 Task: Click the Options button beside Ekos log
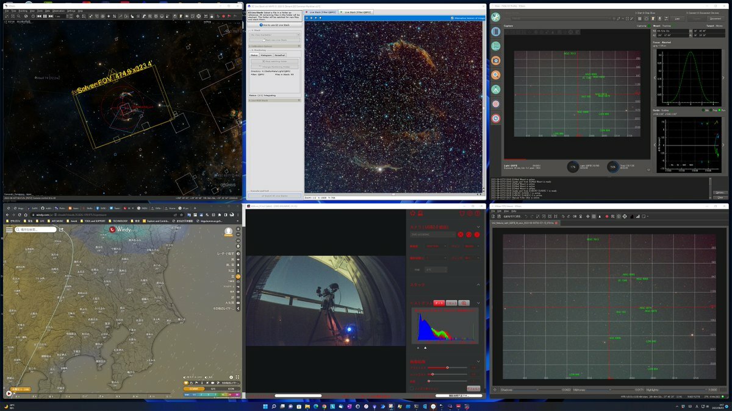click(720, 192)
